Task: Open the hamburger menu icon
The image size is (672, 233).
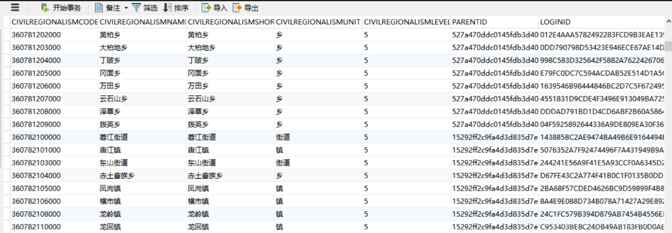Action: [x=15, y=7]
